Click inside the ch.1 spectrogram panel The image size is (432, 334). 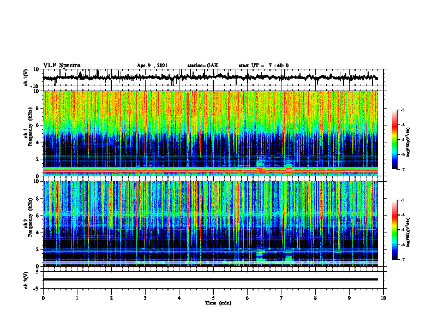(210, 133)
